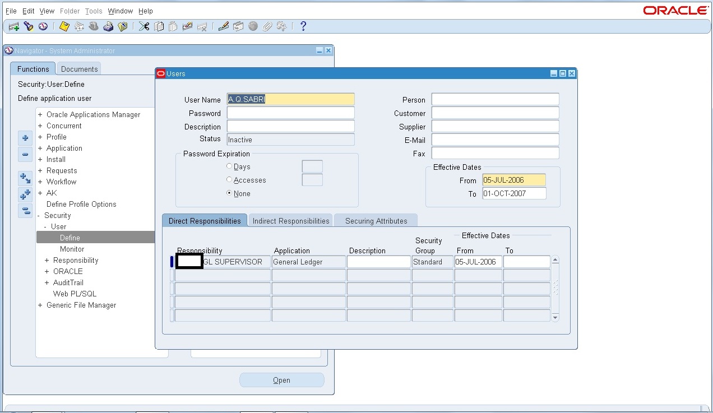Save using the floppy disk toolbar icon
The image size is (713, 413).
pos(63,26)
